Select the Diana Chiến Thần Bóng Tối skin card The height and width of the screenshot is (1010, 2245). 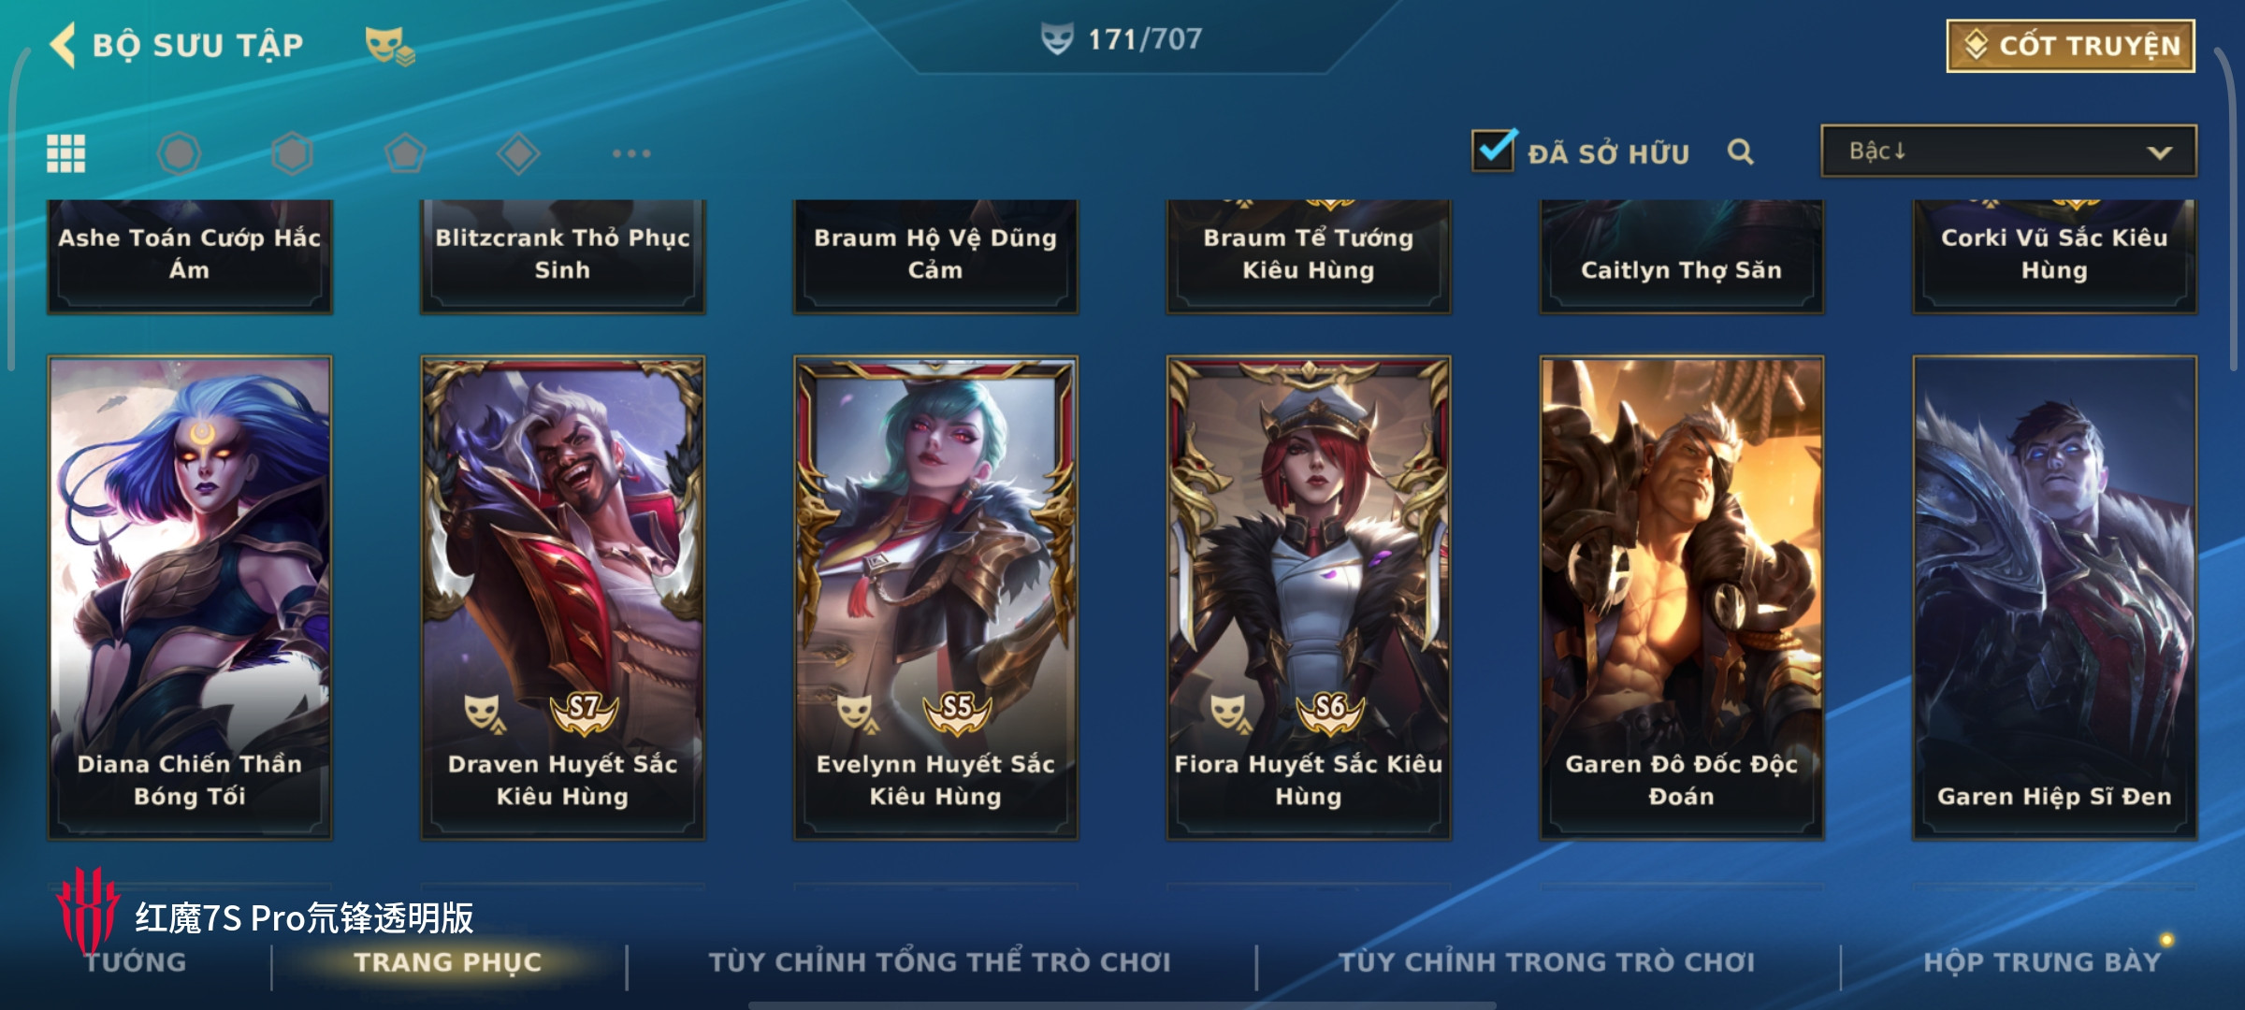coord(190,597)
